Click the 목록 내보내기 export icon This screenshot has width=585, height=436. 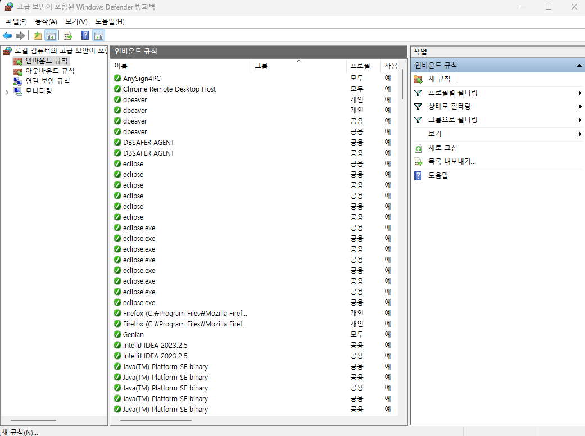pos(418,162)
